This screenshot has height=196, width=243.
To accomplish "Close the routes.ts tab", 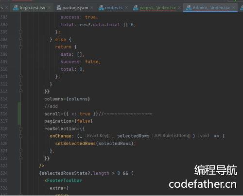I will tap(126, 8).
